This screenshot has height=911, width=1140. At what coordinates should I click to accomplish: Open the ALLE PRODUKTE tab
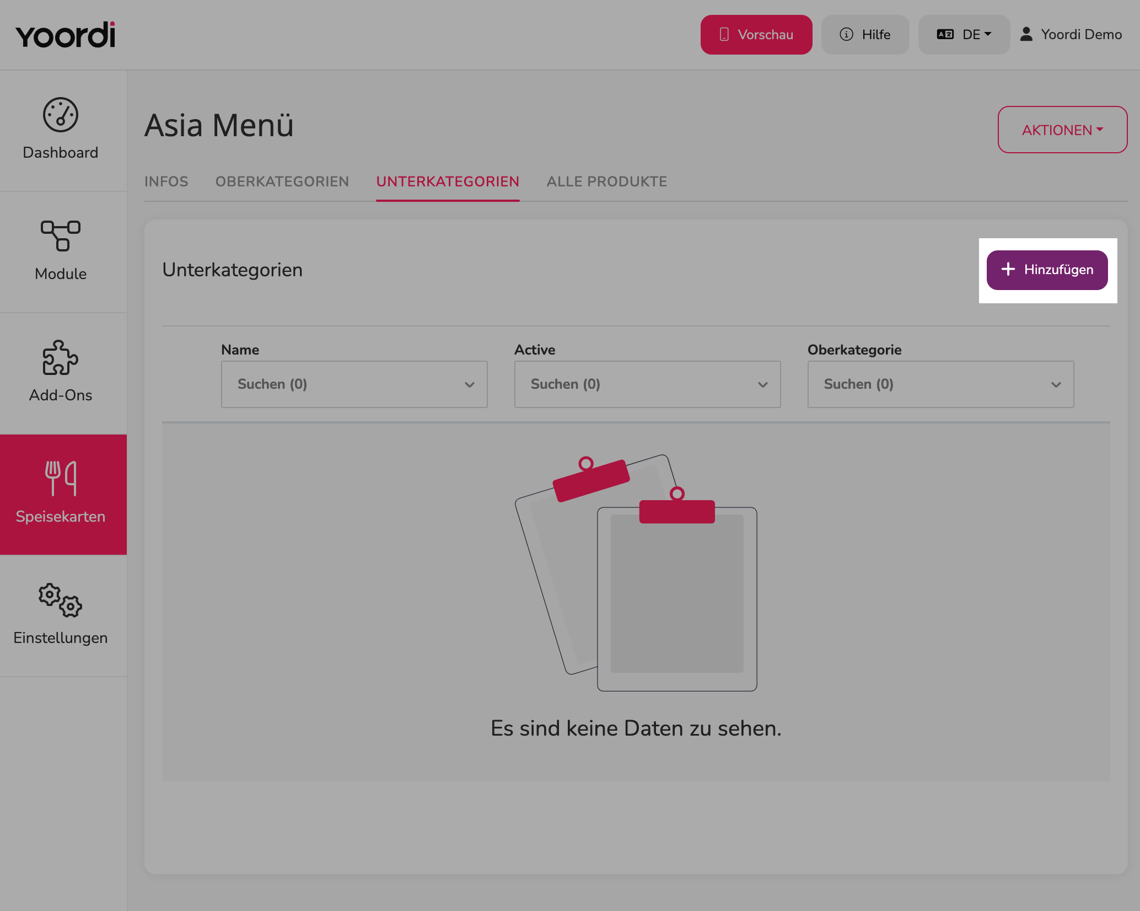(607, 181)
